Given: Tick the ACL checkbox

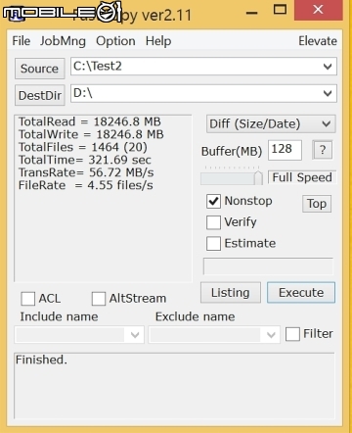Looking at the screenshot, I should pyautogui.click(x=28, y=299).
